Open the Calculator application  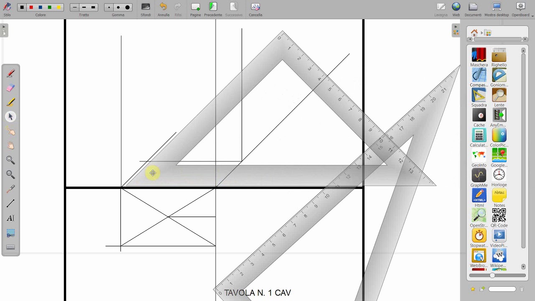479,138
